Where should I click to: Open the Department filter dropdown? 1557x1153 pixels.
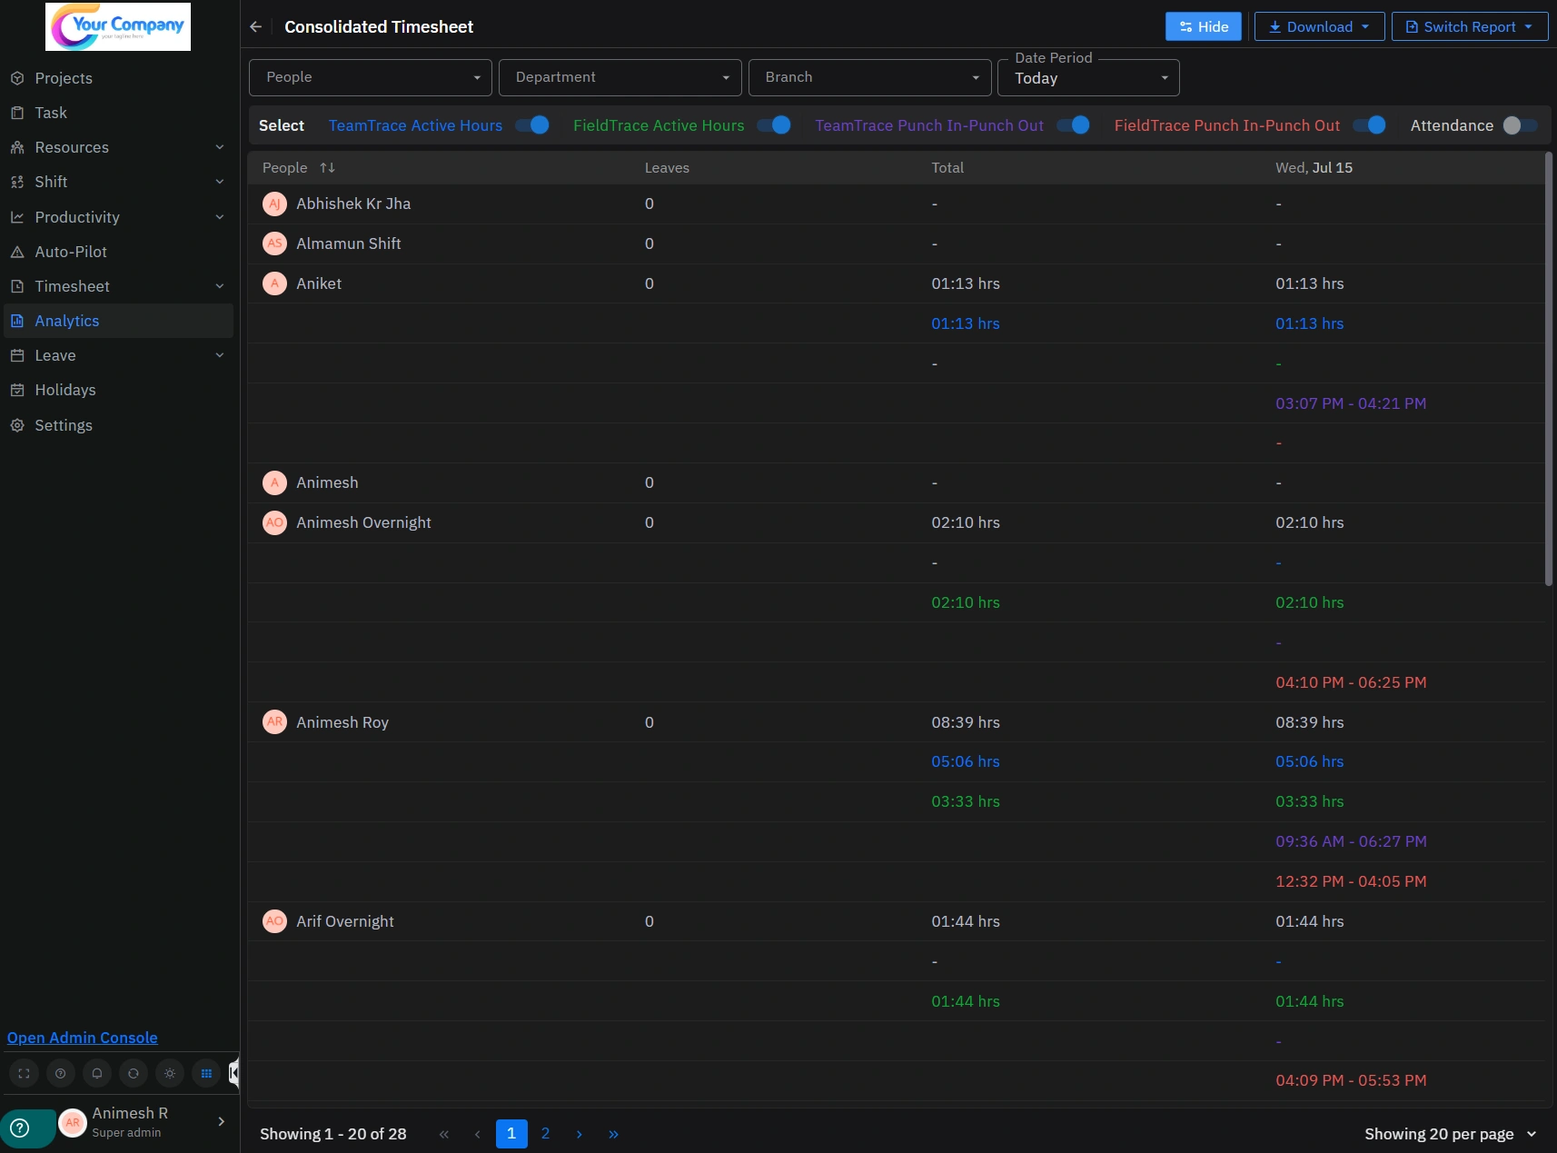tap(620, 77)
